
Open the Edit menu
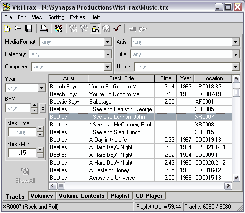click(x=22, y=17)
